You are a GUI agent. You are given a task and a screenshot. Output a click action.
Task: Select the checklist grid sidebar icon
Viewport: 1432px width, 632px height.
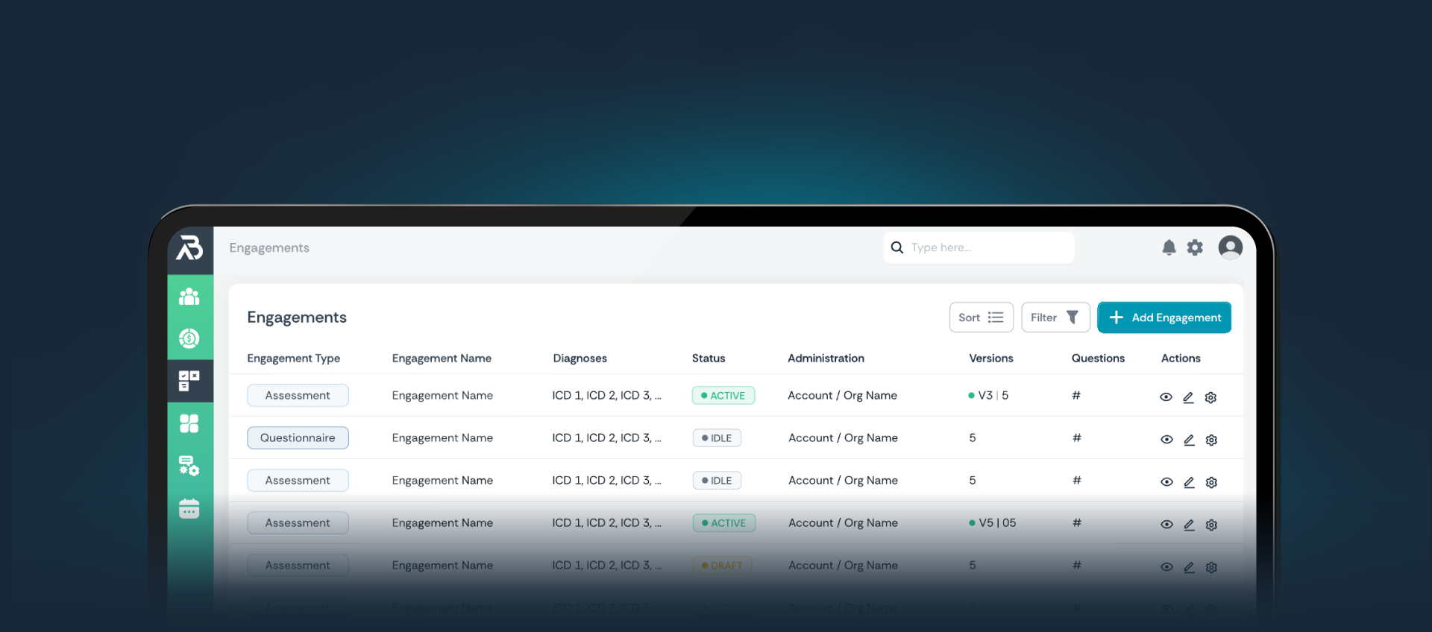tap(189, 381)
